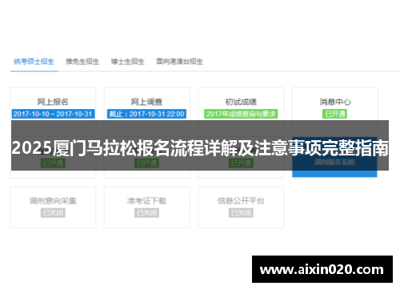Go to the 面向港澳台招生 tab

[179, 62]
